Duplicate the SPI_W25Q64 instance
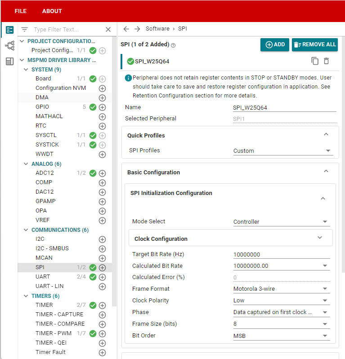Screen dimensions: 345x359 click(x=315, y=61)
